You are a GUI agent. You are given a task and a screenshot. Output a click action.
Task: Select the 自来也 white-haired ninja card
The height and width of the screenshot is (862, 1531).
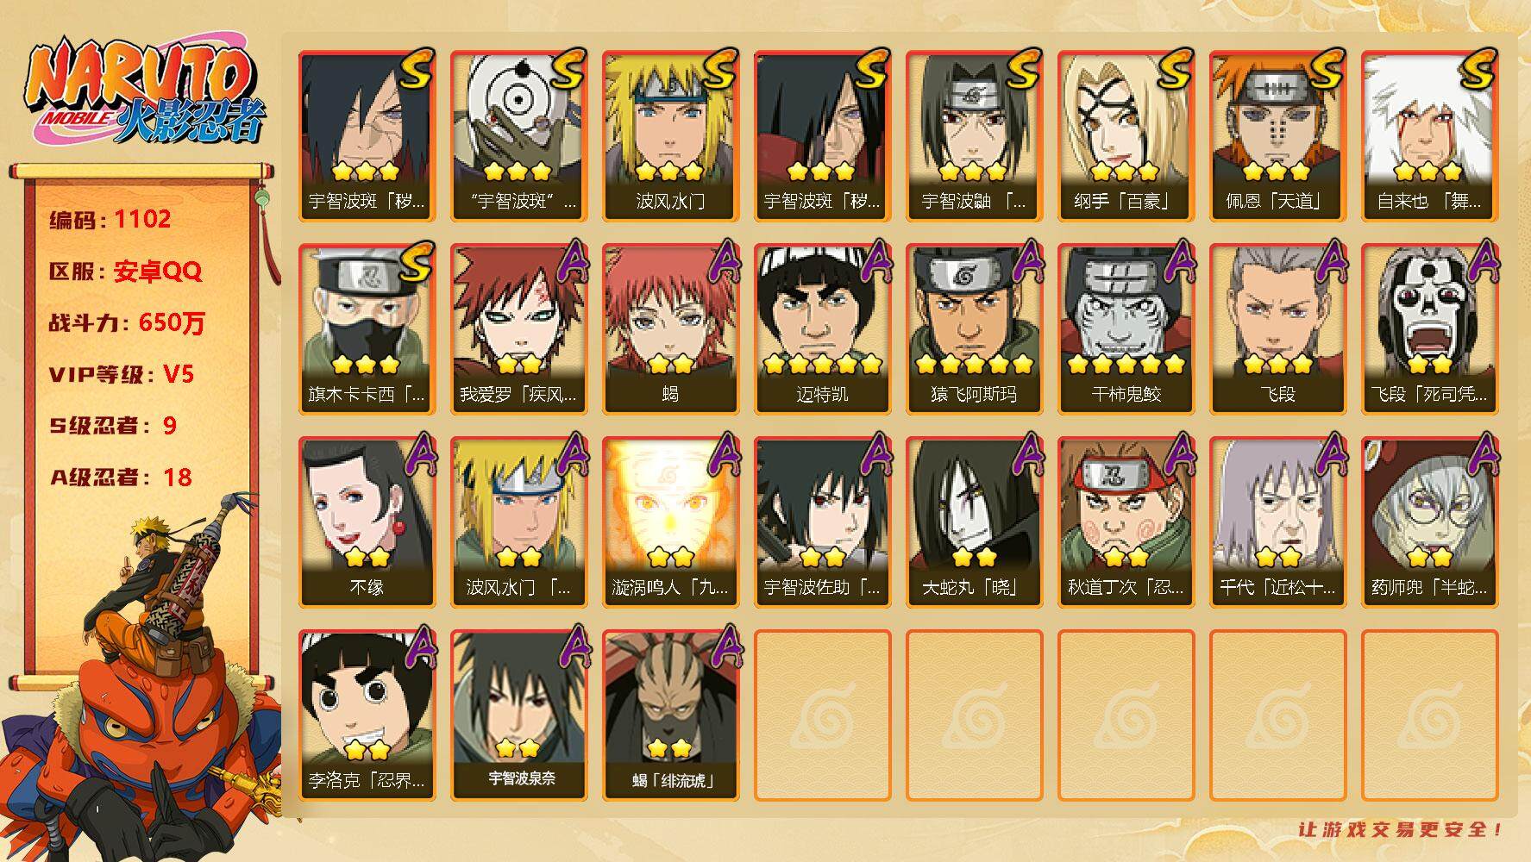pyautogui.click(x=1429, y=136)
